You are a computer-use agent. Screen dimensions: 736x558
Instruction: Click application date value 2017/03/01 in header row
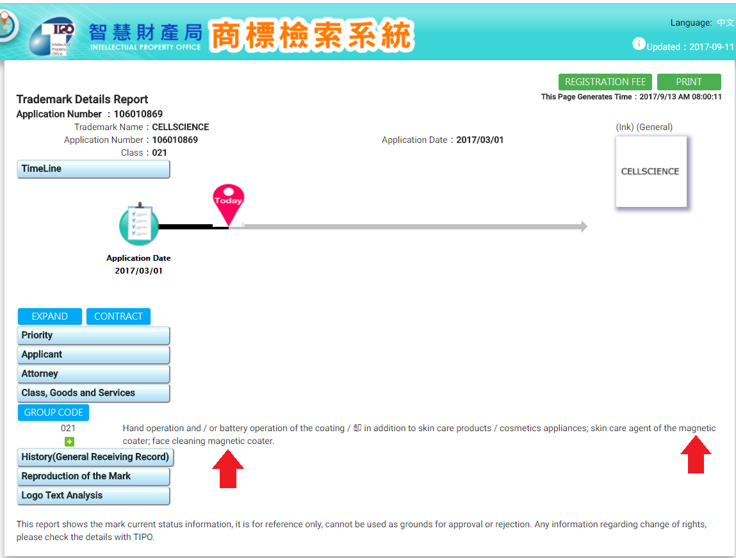pyautogui.click(x=480, y=140)
